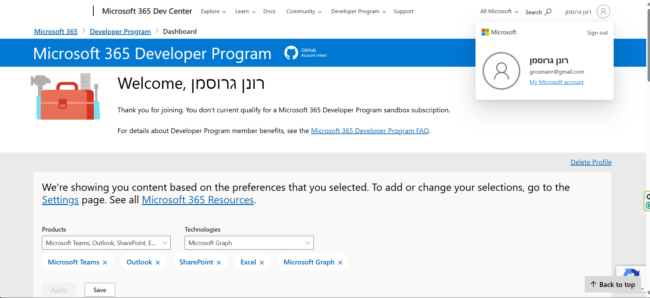Expand the Learn menu
The width and height of the screenshot is (650, 298).
coord(245,11)
